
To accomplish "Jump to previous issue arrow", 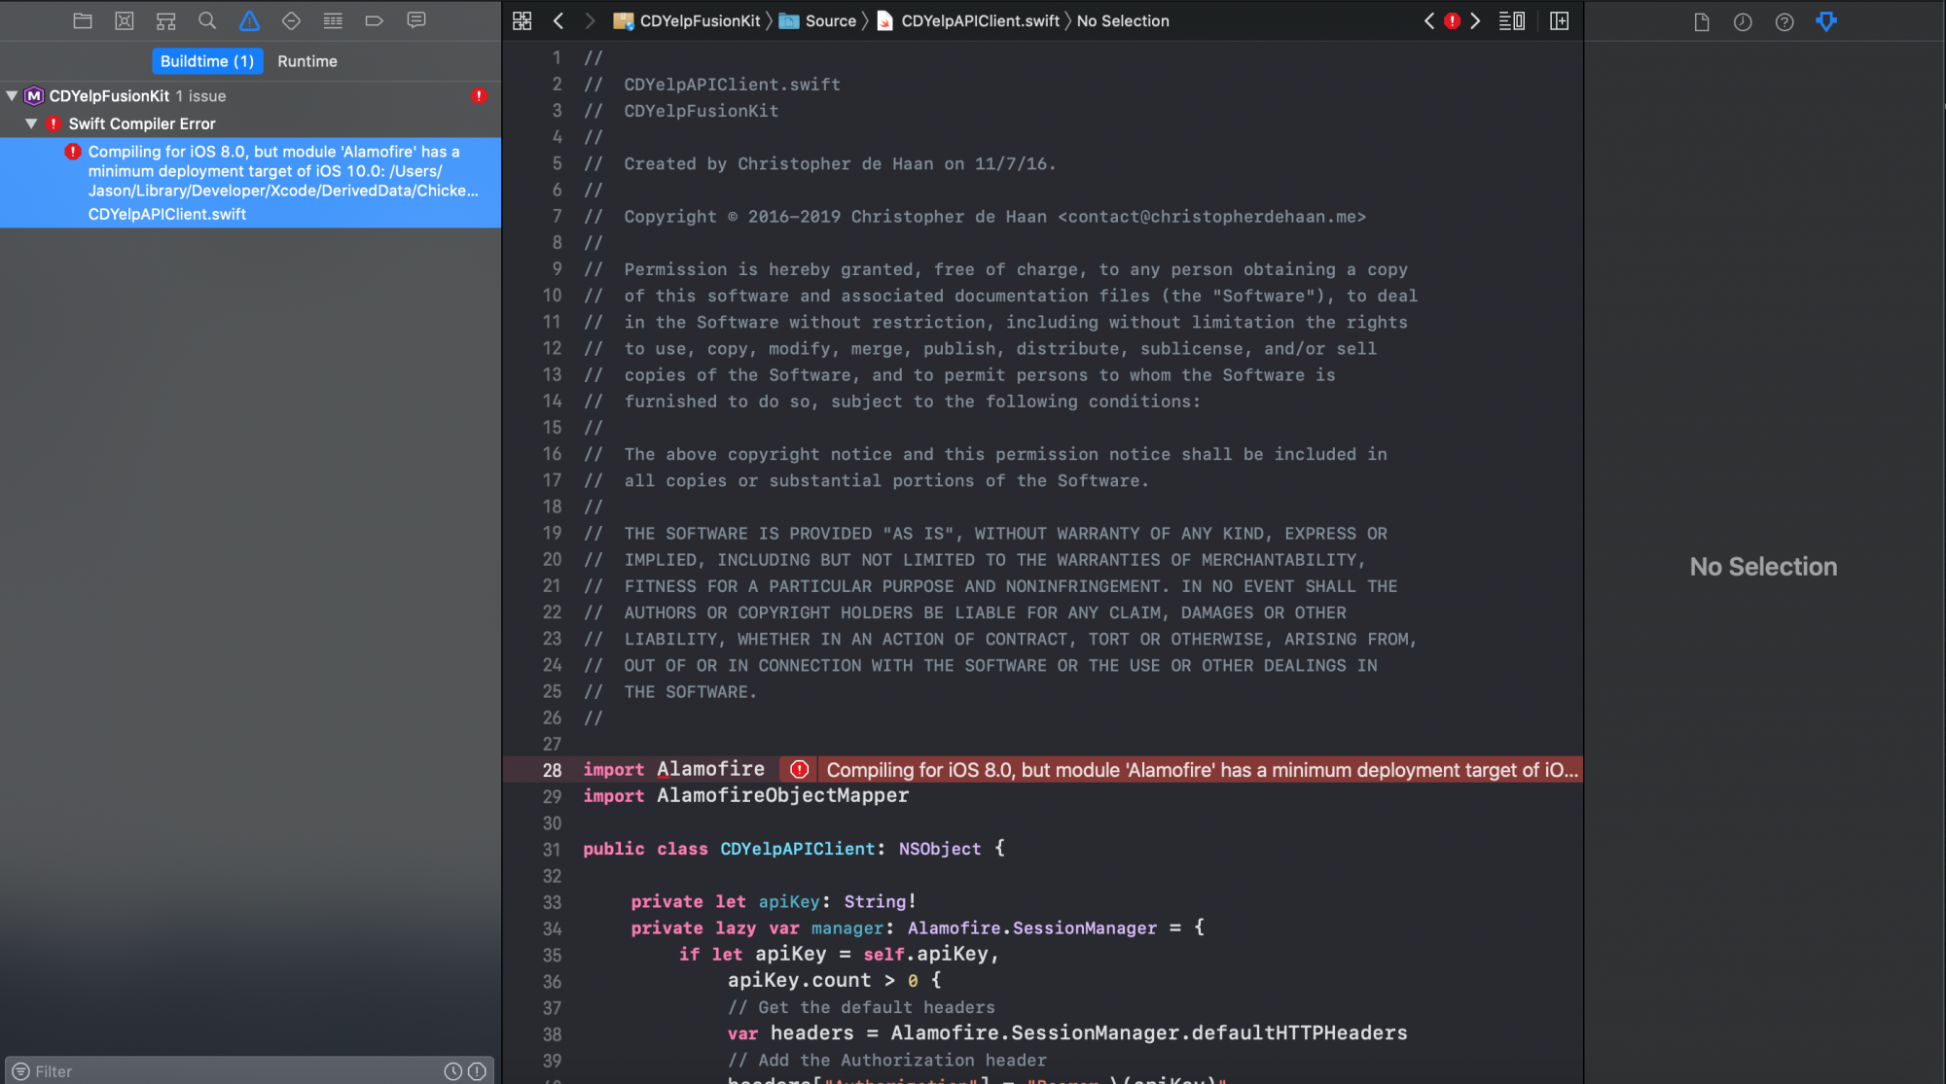I will pos(1429,20).
